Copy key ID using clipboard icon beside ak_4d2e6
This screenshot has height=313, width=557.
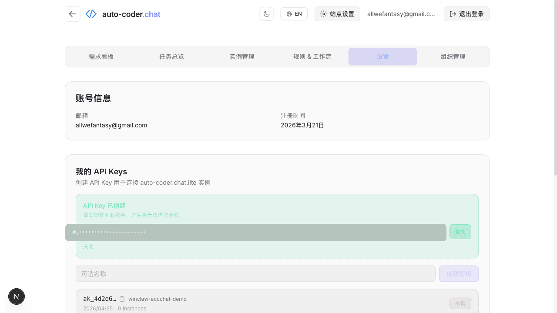122,299
